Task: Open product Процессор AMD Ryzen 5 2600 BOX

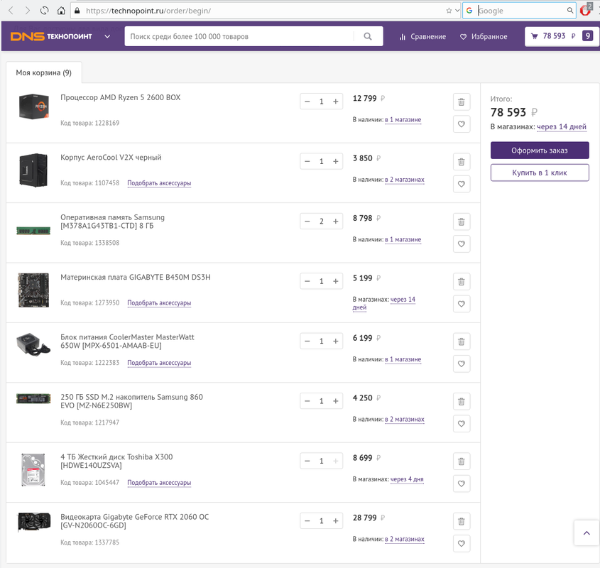Action: click(121, 97)
